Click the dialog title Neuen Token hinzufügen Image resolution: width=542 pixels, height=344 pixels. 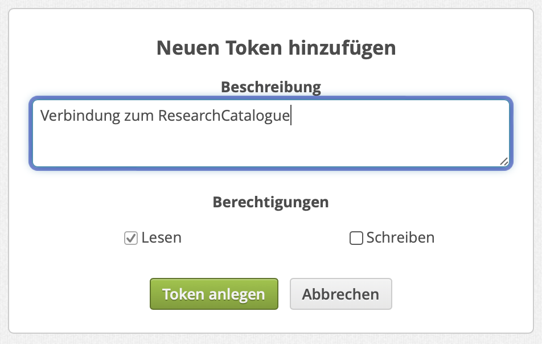(276, 48)
